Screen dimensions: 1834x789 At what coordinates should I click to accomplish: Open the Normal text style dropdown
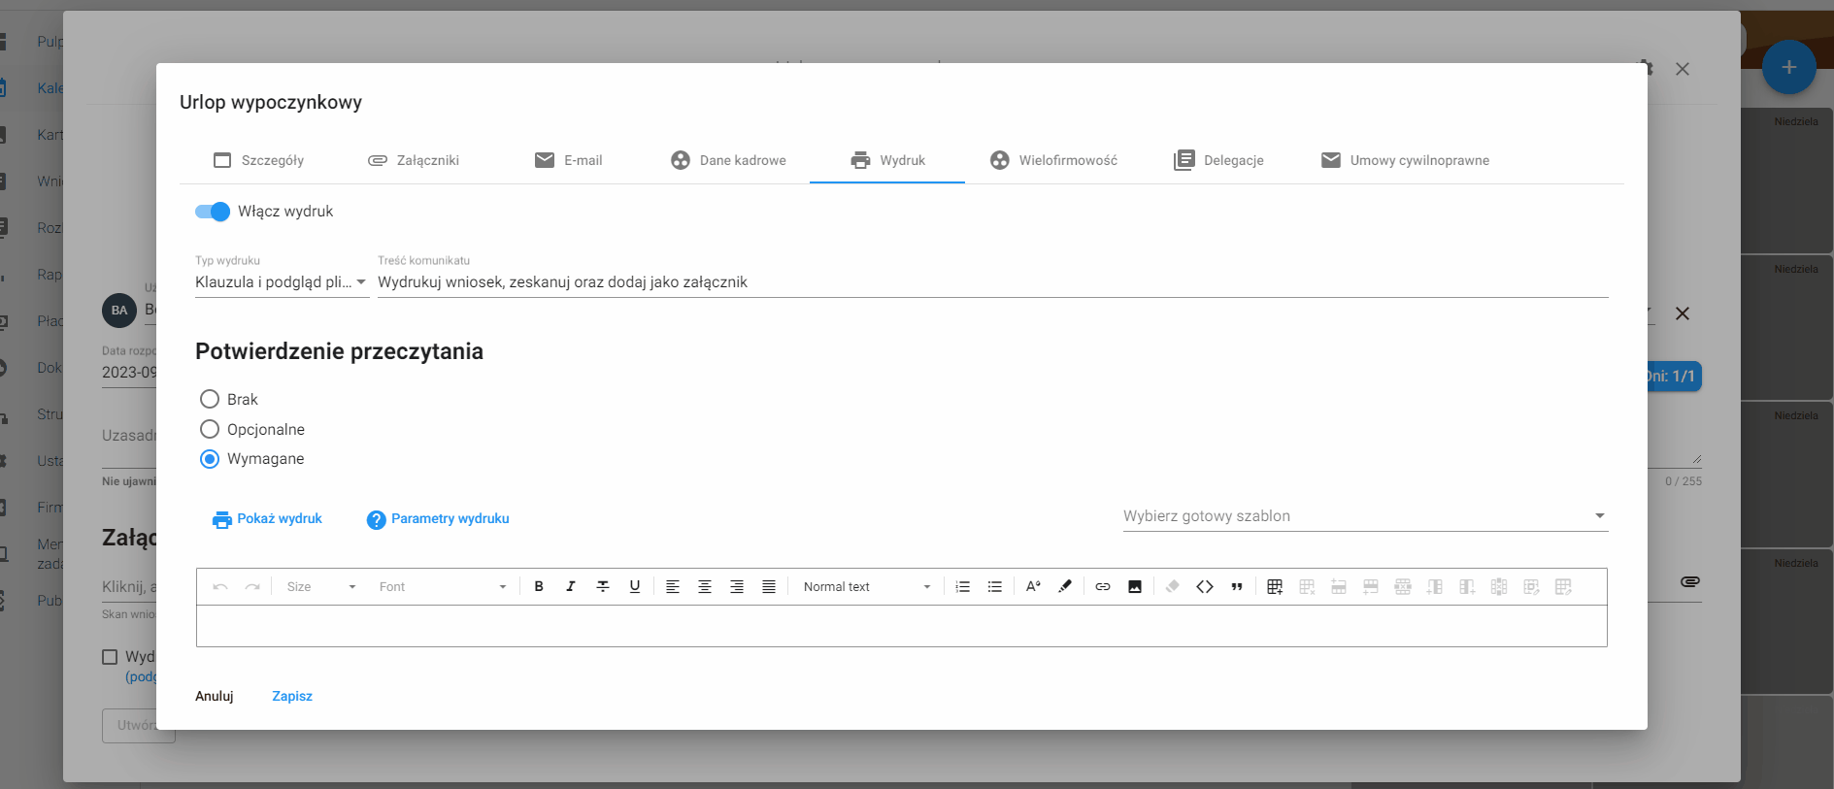(866, 586)
